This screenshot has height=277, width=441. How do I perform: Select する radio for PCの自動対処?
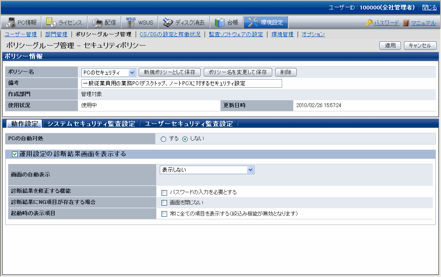[163, 139]
